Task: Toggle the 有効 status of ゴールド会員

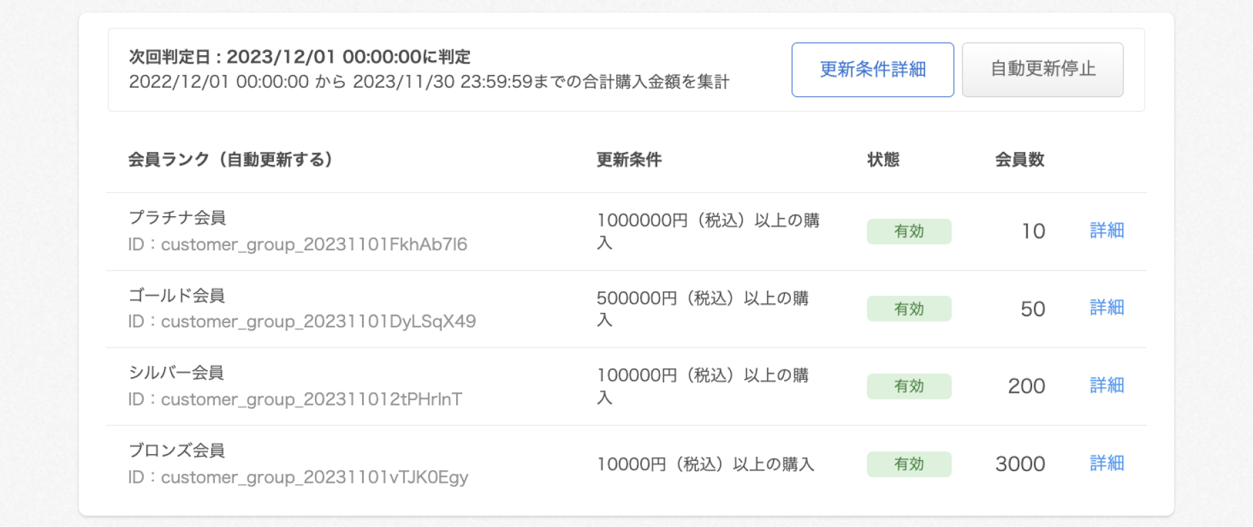Action: coord(909,308)
